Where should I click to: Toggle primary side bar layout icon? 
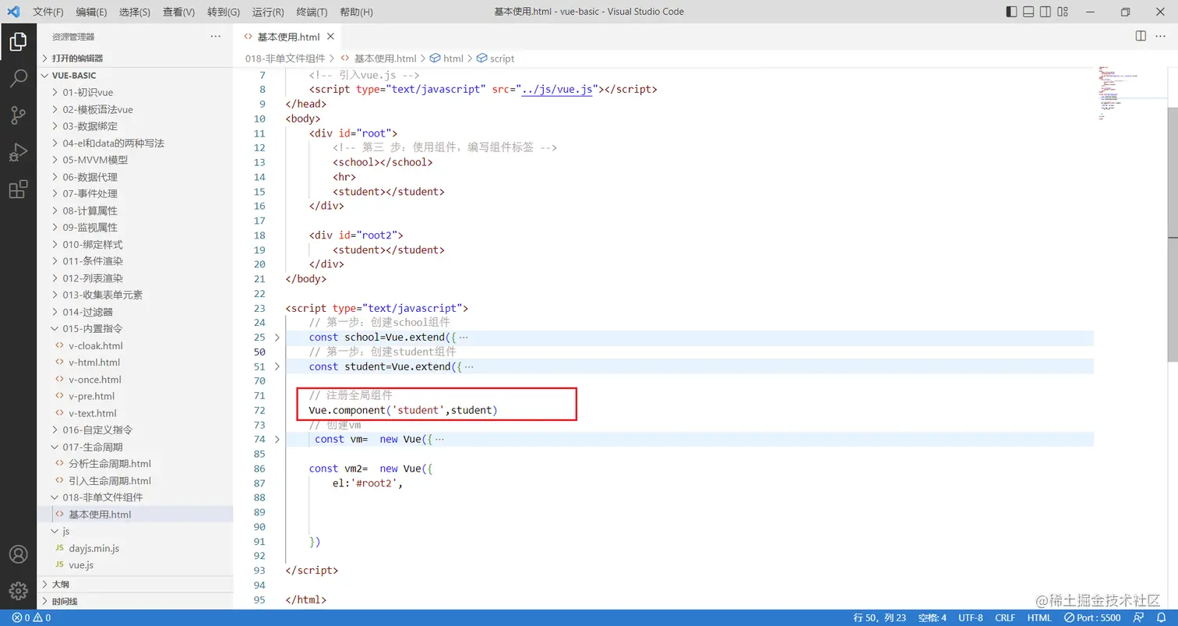pyautogui.click(x=1011, y=12)
